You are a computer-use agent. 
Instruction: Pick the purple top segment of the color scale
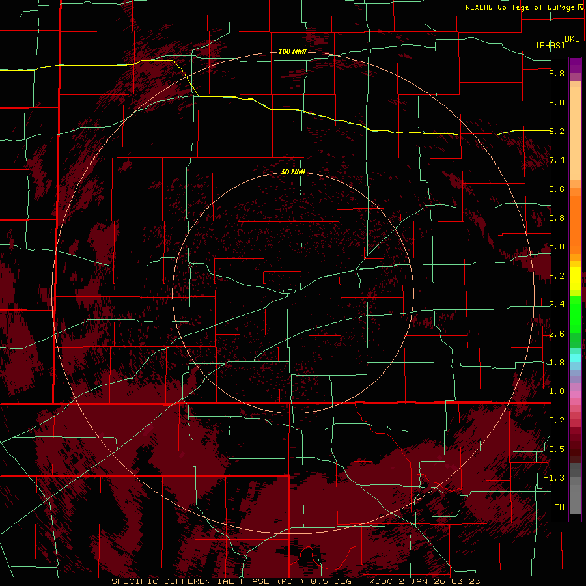575,65
